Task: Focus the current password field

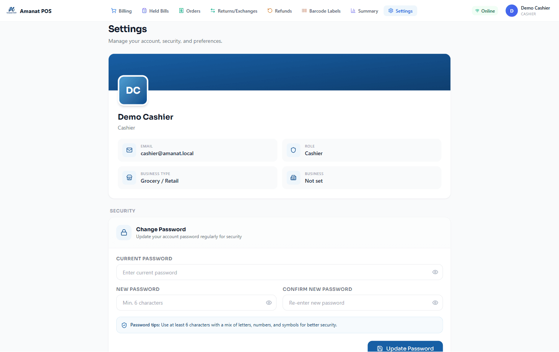Action: click(279, 272)
